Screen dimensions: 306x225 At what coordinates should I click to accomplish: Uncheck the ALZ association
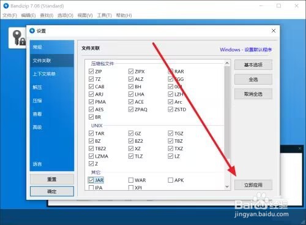click(131, 79)
